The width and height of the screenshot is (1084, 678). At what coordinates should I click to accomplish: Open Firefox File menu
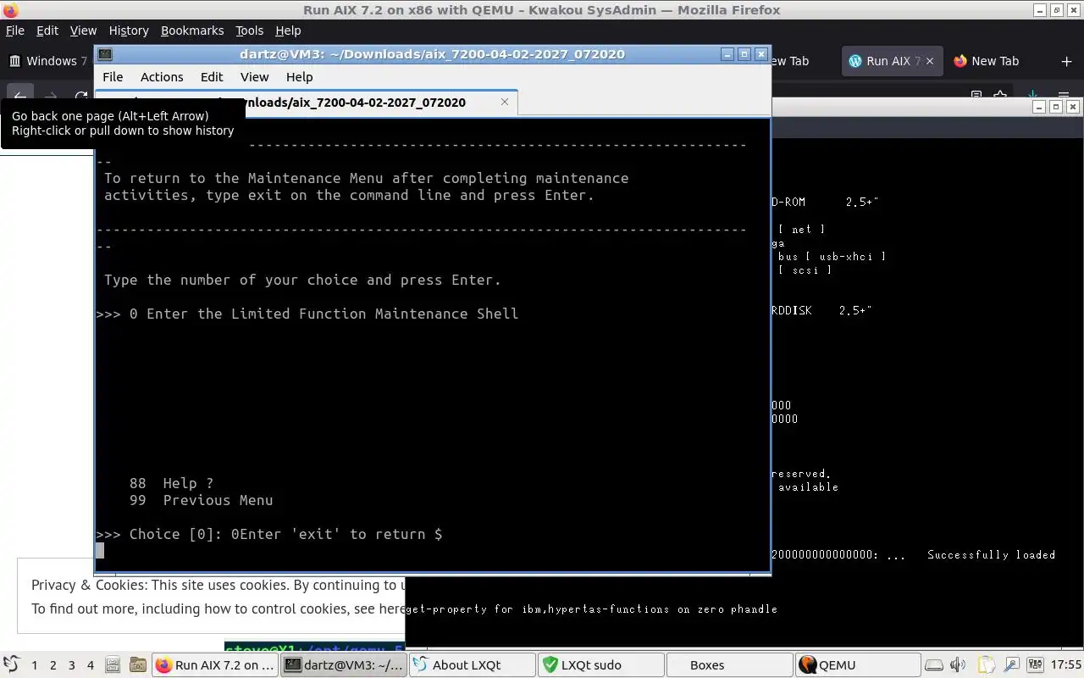pos(15,31)
